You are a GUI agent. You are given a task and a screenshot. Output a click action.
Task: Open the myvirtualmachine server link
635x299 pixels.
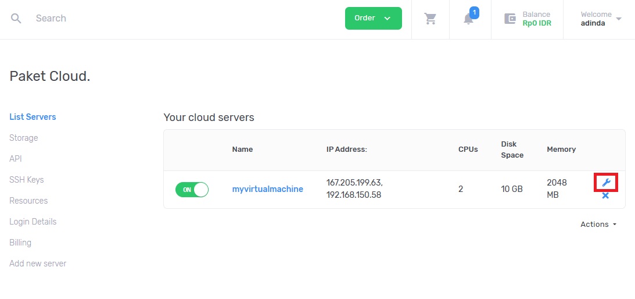268,189
